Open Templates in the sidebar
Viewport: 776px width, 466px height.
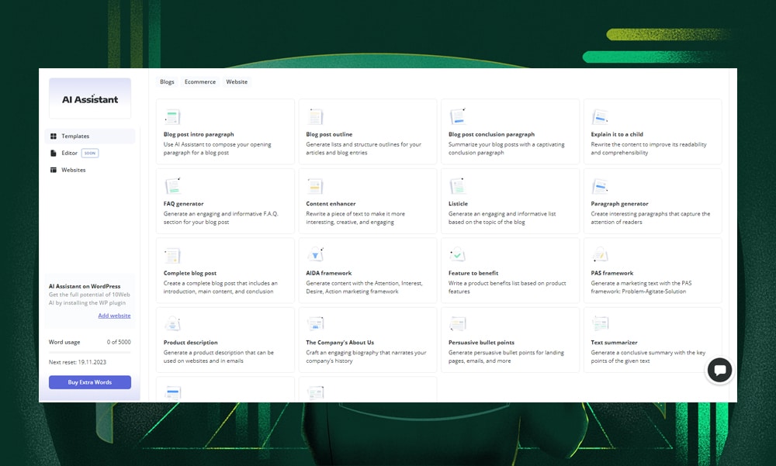pos(75,136)
